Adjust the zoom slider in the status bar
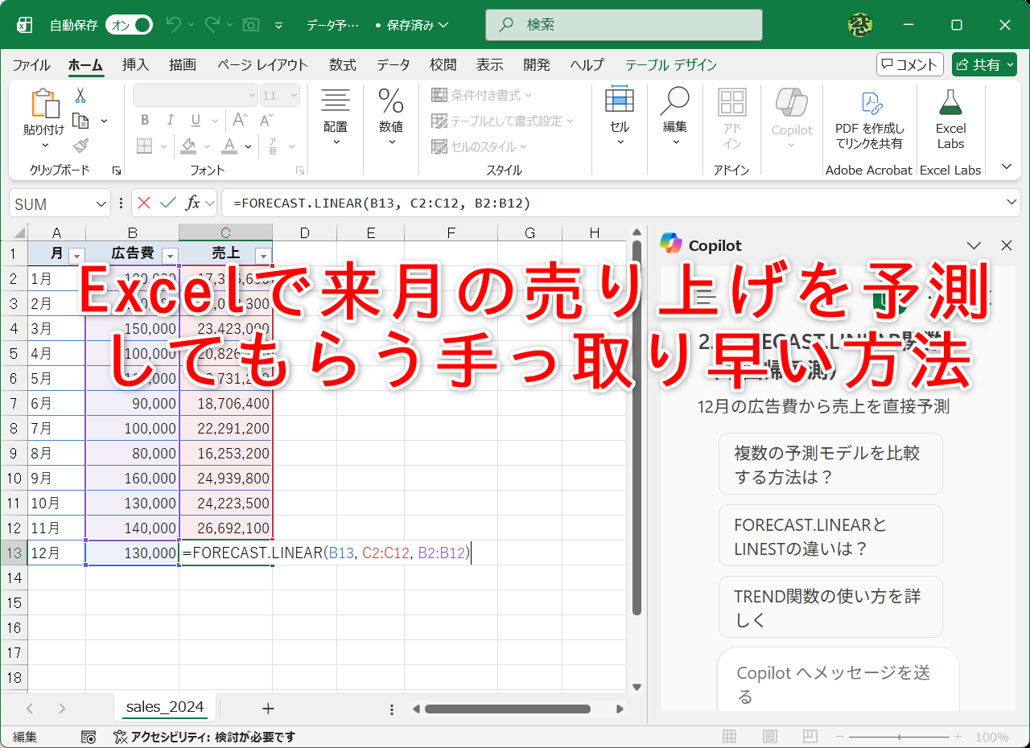Screen dimensions: 1030x748 (x=899, y=736)
